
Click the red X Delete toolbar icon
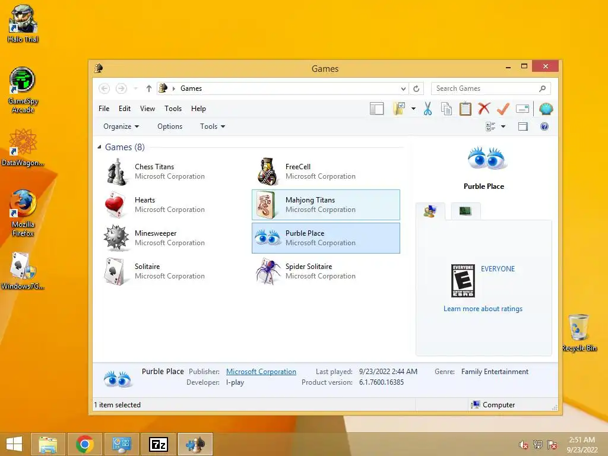tap(484, 109)
